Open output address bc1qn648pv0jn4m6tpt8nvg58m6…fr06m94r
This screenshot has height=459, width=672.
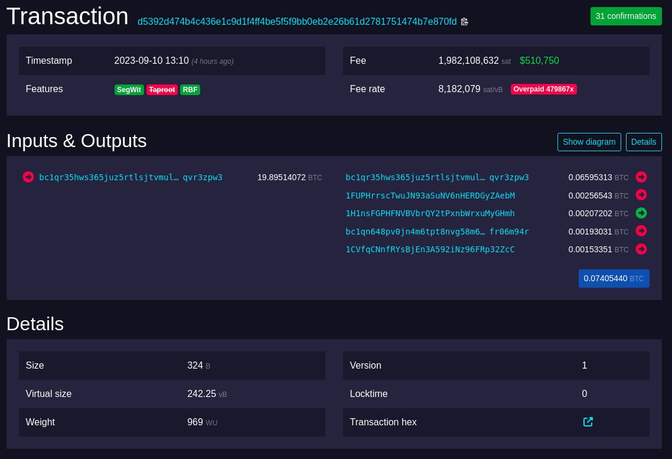click(437, 232)
